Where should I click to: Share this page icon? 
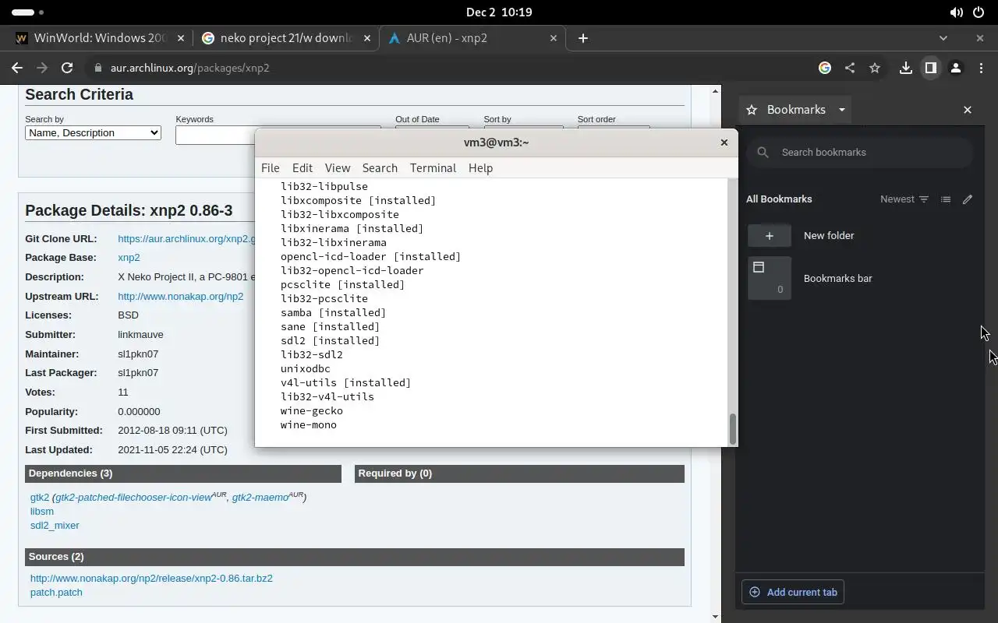tap(850, 68)
